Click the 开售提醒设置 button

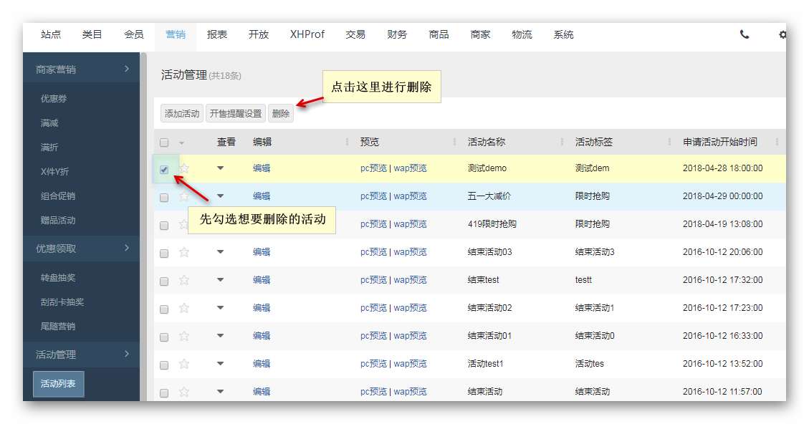point(236,113)
